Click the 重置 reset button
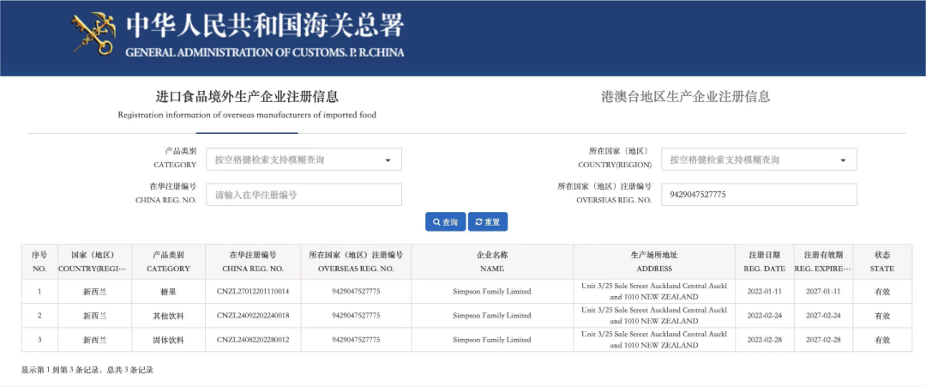The width and height of the screenshot is (926, 387). pos(488,222)
